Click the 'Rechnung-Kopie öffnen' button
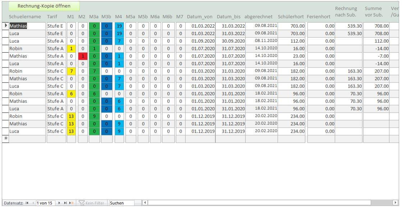This screenshot has width=402, height=207. click(x=44, y=6)
